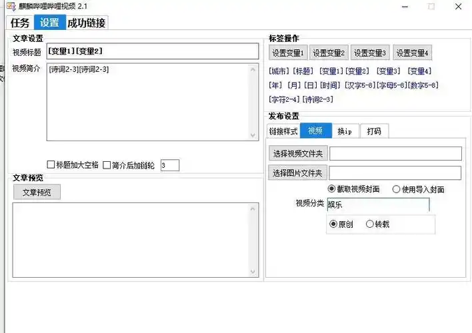Click the 选择图片文件夹 button
This screenshot has height=333, width=472.
tap(297, 173)
